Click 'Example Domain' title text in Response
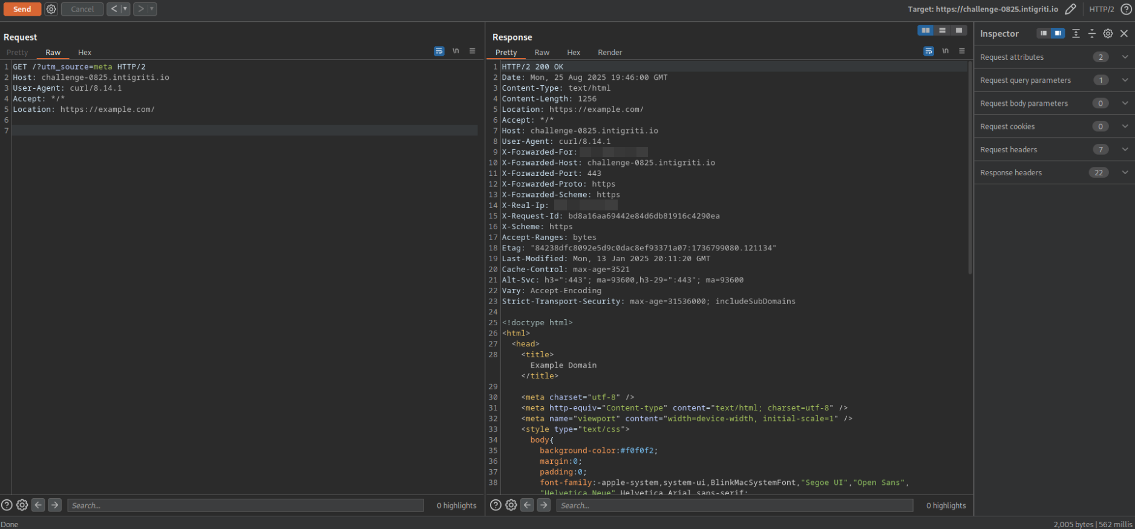This screenshot has height=529, width=1135. (563, 365)
